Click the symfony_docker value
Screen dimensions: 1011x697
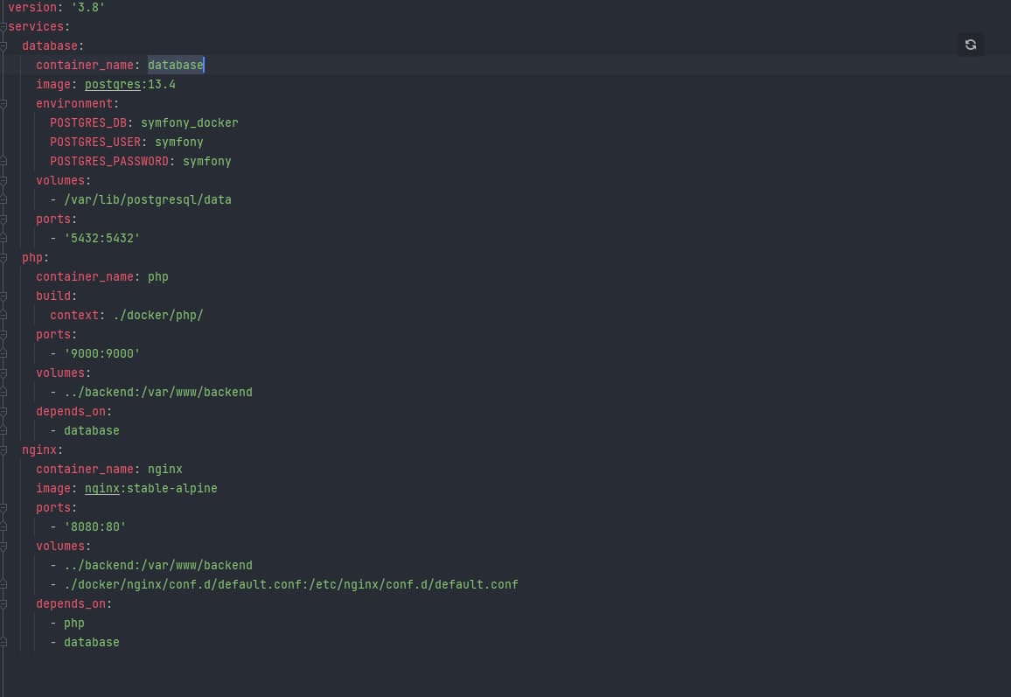pos(190,122)
